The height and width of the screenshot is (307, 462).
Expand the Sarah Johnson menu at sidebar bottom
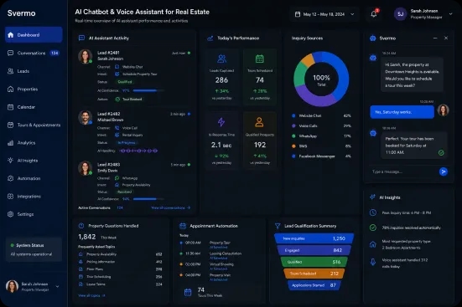pyautogui.click(x=57, y=286)
